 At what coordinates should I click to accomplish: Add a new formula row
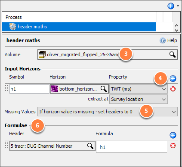coord(173,135)
